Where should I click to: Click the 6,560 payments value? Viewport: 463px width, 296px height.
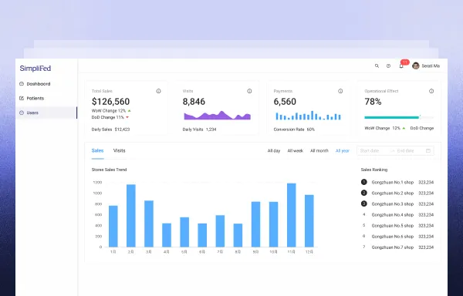tap(285, 102)
